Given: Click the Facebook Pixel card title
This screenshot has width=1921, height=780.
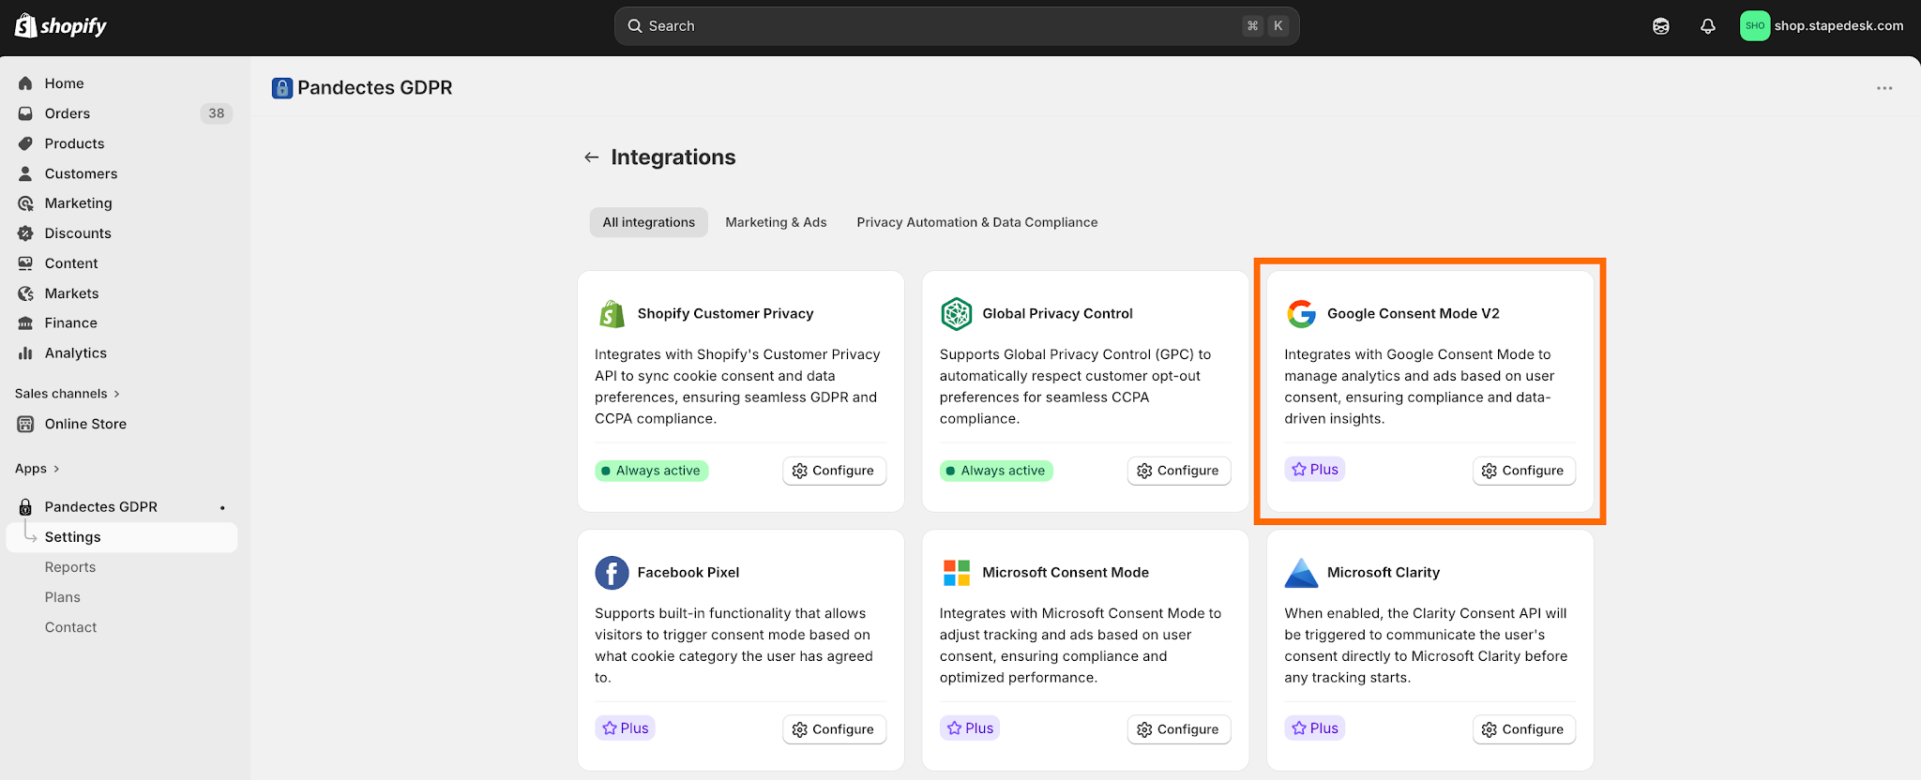Looking at the screenshot, I should click(688, 573).
